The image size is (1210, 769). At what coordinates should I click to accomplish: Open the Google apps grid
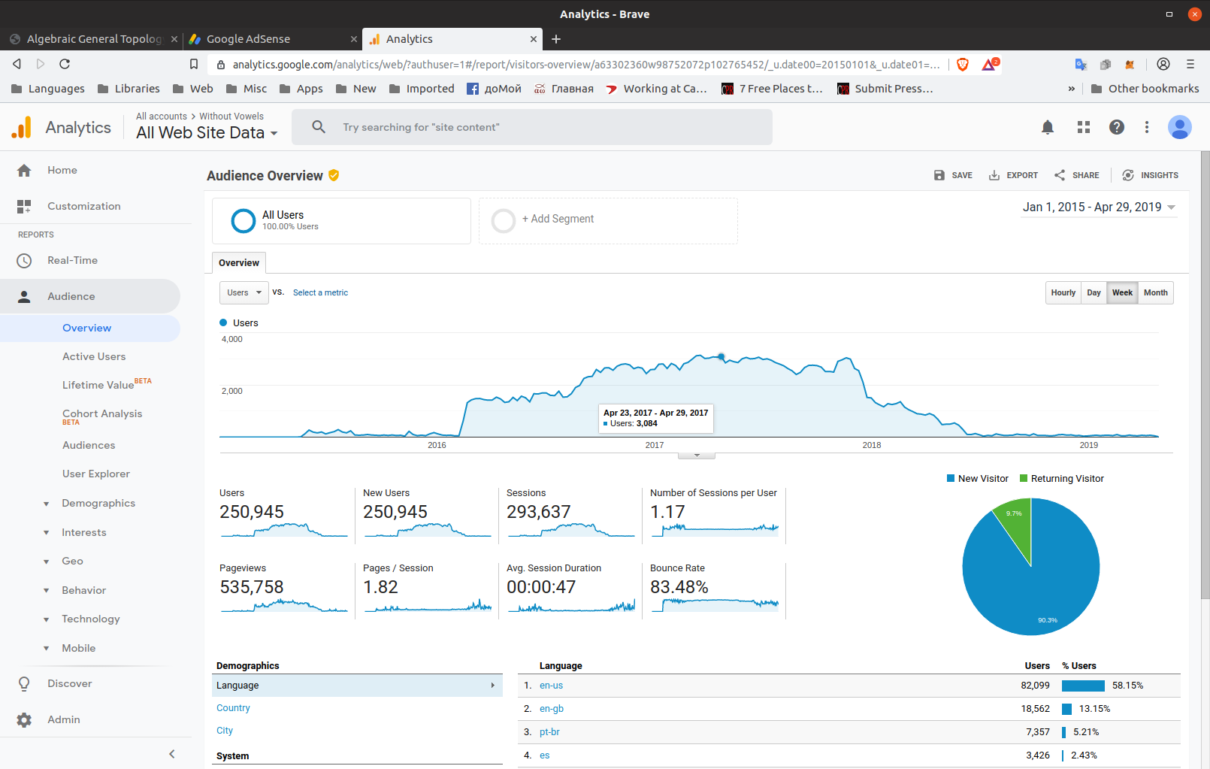[1083, 127]
